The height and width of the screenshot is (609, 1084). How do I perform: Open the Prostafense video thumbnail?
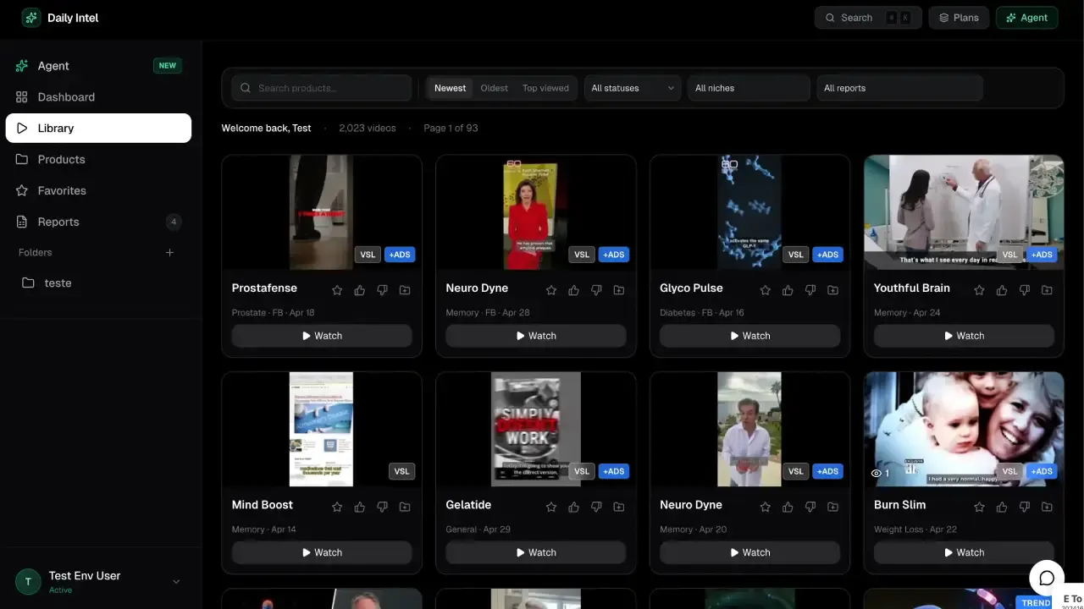point(322,212)
